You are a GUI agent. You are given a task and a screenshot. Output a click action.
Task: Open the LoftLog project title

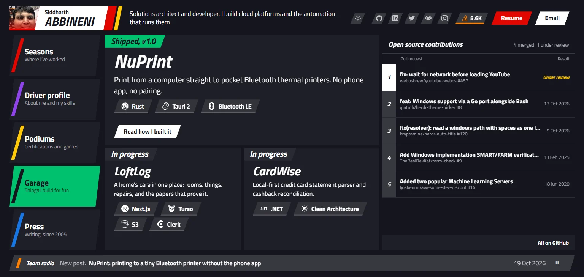133,172
